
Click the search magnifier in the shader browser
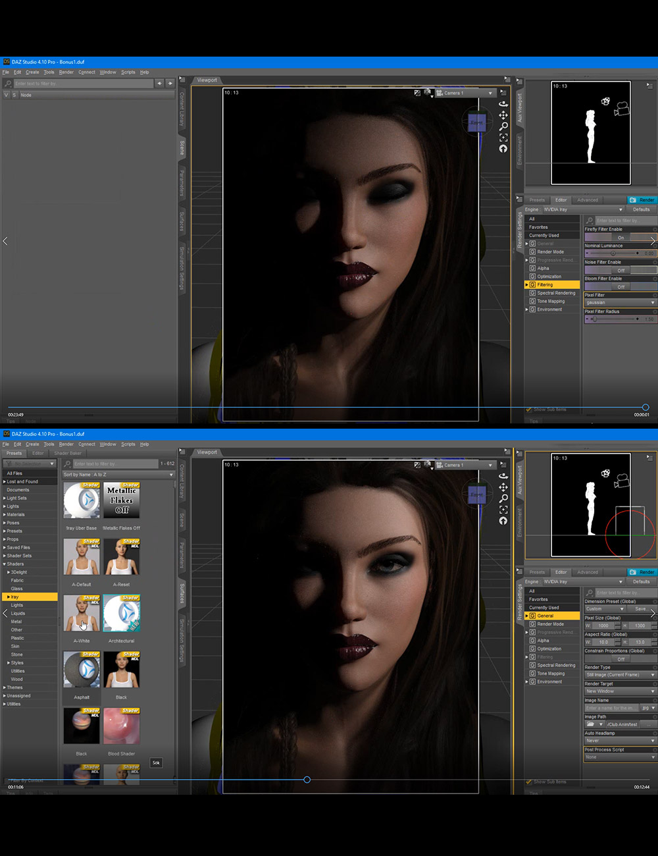pos(66,464)
